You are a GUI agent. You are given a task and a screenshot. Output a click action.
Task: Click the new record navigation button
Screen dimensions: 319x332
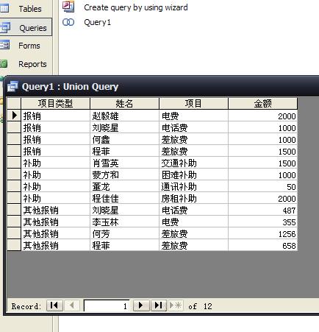coord(176,305)
